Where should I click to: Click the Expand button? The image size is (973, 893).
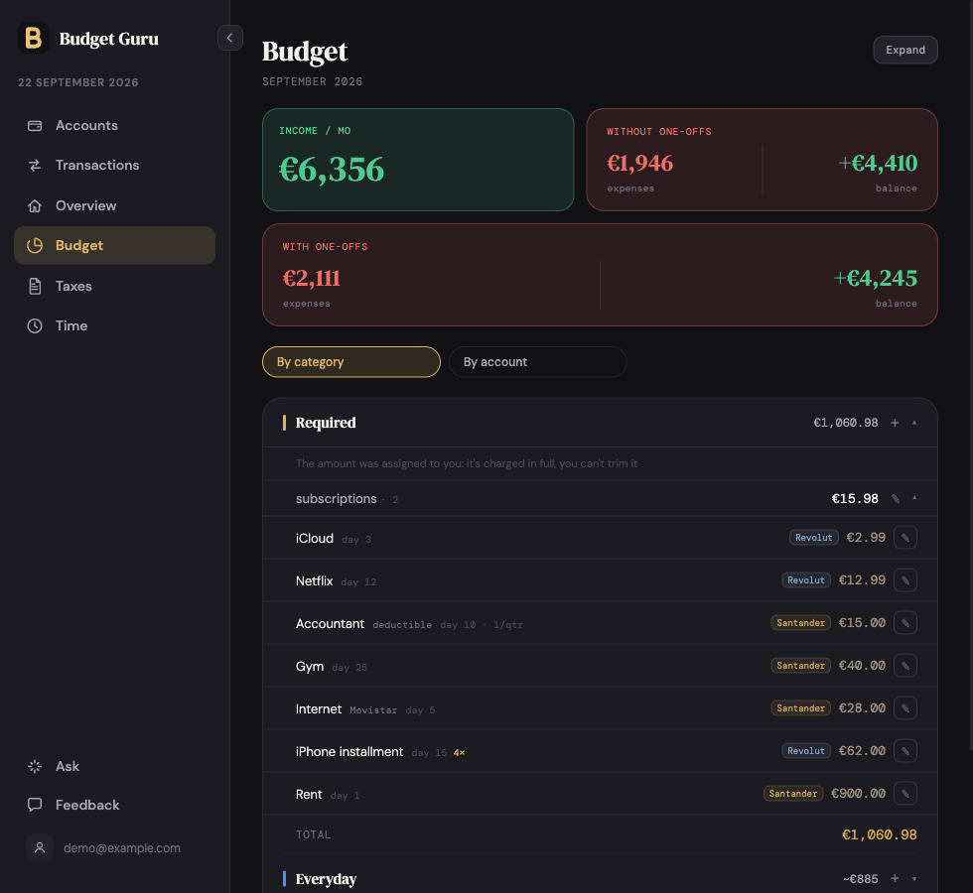coord(905,50)
